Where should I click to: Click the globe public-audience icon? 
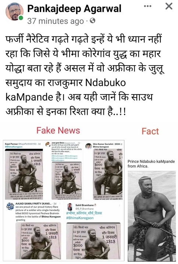click(x=93, y=21)
